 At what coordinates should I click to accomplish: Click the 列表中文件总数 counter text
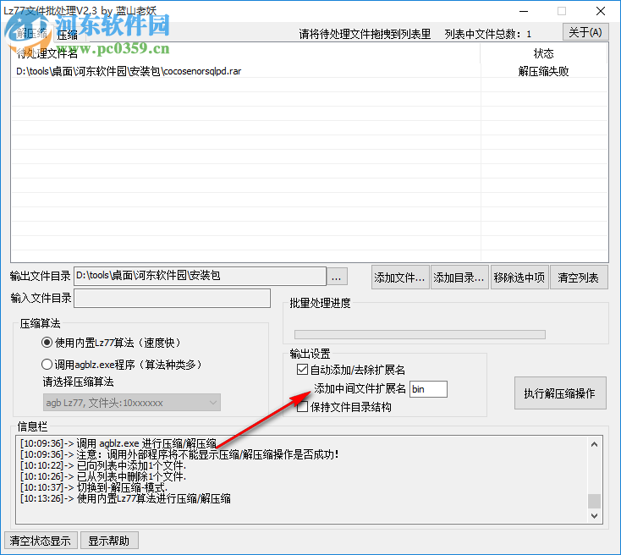tap(488, 34)
